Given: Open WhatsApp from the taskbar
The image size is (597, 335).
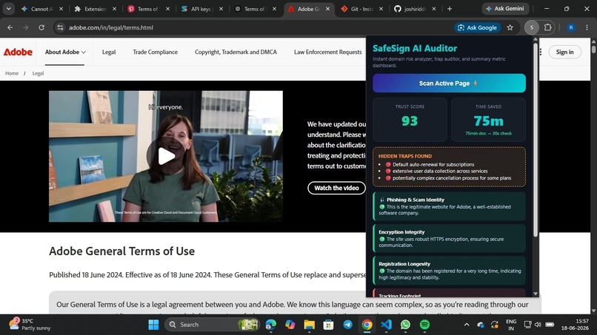Looking at the screenshot, I should (405, 325).
